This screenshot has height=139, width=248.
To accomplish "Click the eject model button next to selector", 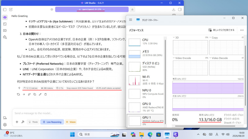I will point(132,10).
